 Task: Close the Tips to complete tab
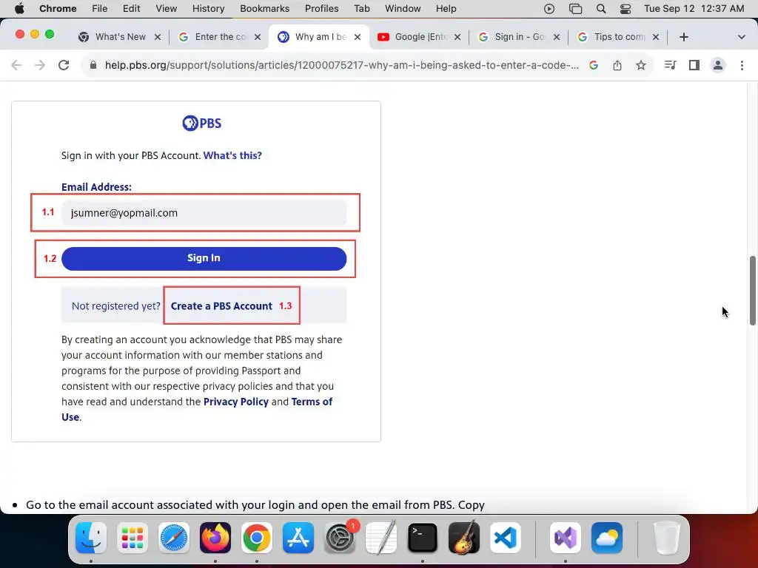656,37
